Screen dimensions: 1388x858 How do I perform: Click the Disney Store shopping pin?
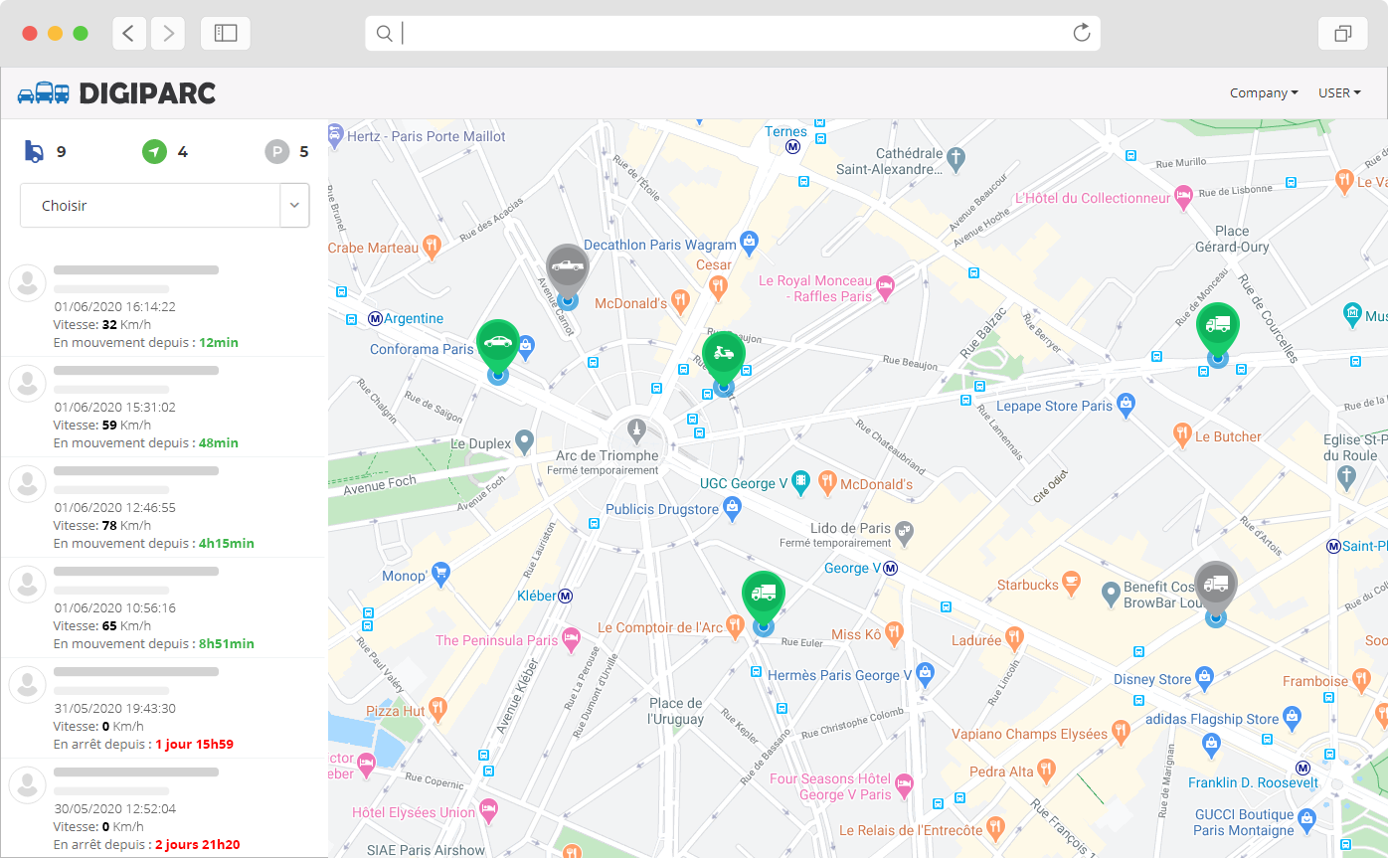click(1204, 678)
